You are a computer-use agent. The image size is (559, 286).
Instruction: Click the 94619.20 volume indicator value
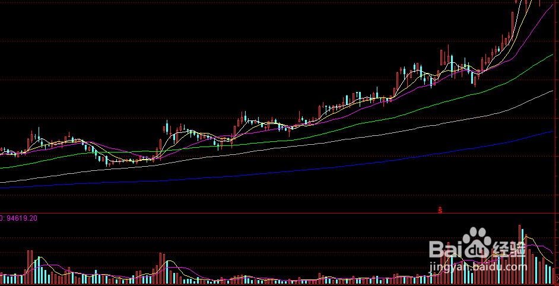click(21, 218)
